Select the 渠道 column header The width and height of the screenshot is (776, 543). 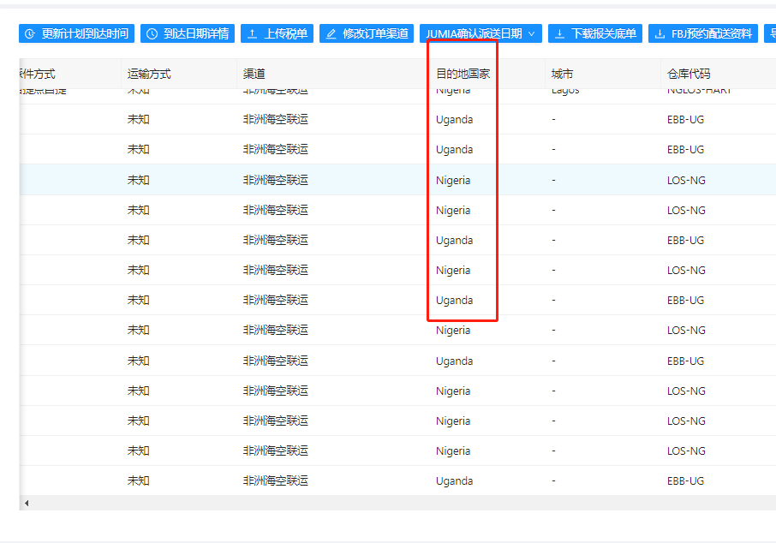254,75
